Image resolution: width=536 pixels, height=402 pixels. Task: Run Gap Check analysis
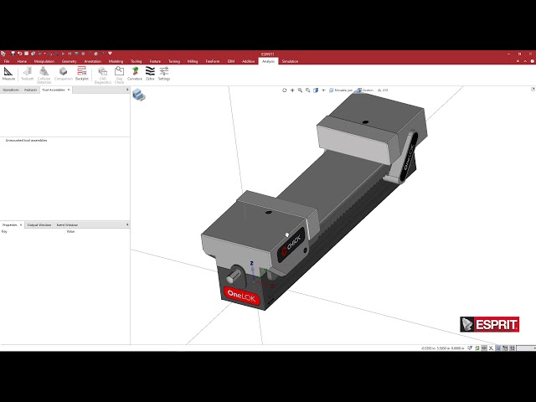[119, 75]
